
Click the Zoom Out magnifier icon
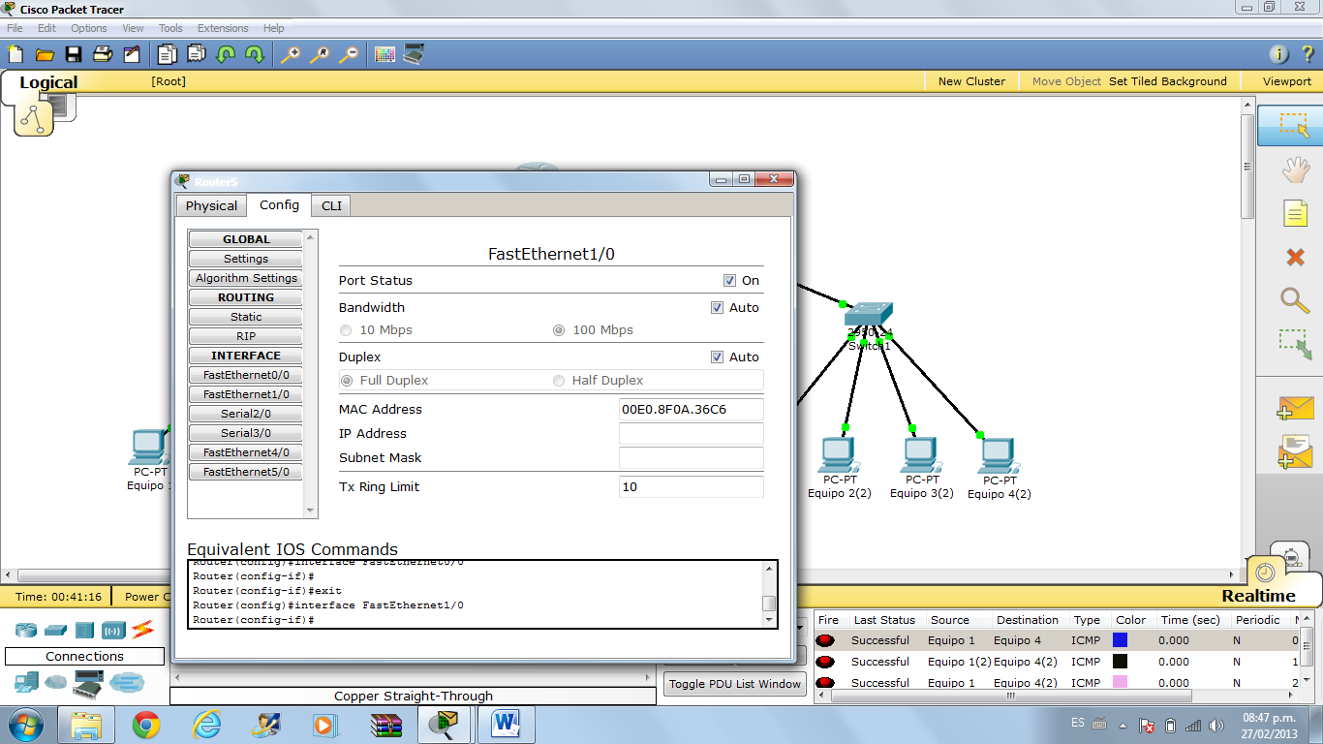point(348,54)
